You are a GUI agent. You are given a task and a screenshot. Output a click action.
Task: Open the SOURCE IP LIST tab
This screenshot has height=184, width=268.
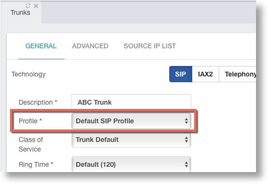click(150, 46)
